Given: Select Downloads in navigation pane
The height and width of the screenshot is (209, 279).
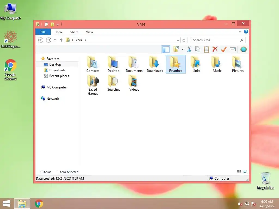Looking at the screenshot, I should 57,70.
